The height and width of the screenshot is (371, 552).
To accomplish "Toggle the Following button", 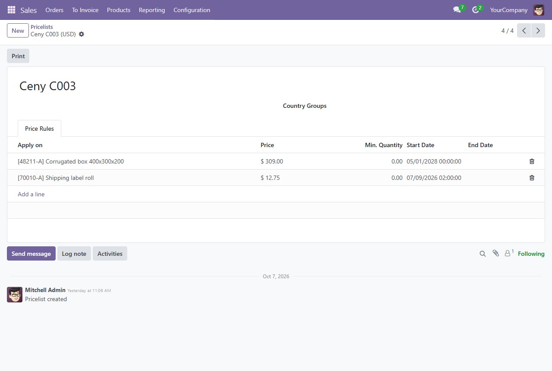I will pyautogui.click(x=531, y=254).
